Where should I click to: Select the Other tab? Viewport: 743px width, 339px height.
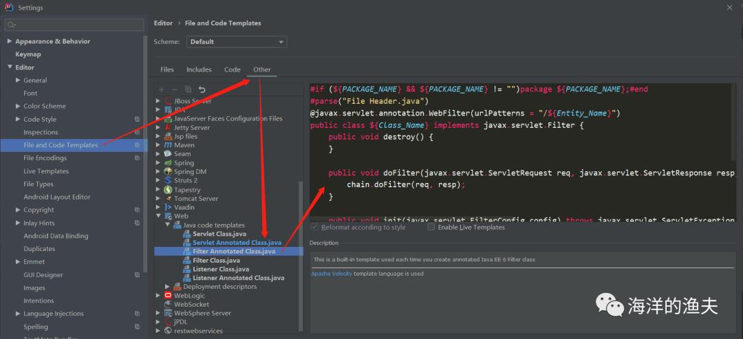262,69
